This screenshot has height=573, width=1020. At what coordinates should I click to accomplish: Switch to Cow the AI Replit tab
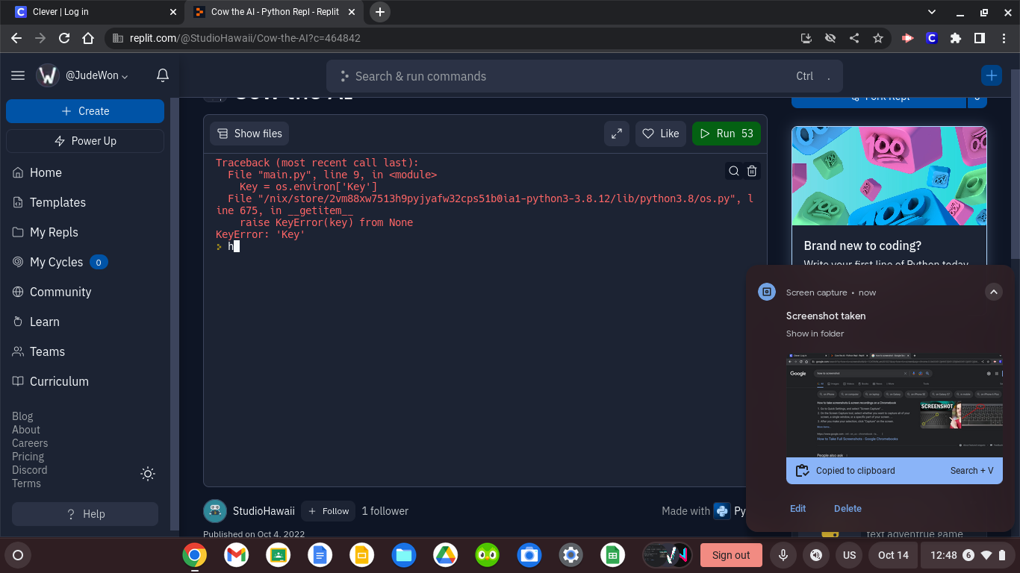coord(274,12)
